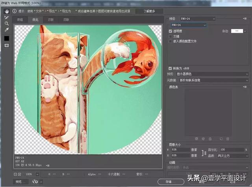The image size is (252, 187).
Task: Click delete selected colors trash icon
Action: pos(228,139)
